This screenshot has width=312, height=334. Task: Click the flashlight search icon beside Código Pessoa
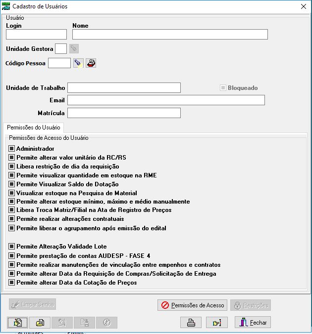[78, 63]
